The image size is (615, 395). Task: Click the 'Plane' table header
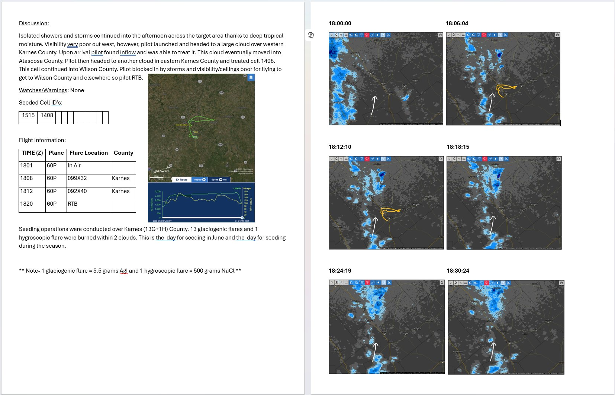(56, 155)
